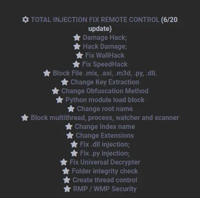Click the star icon beside Damage Hack
Image resolution: width=200 pixels, height=198 pixels.
(x=77, y=37)
